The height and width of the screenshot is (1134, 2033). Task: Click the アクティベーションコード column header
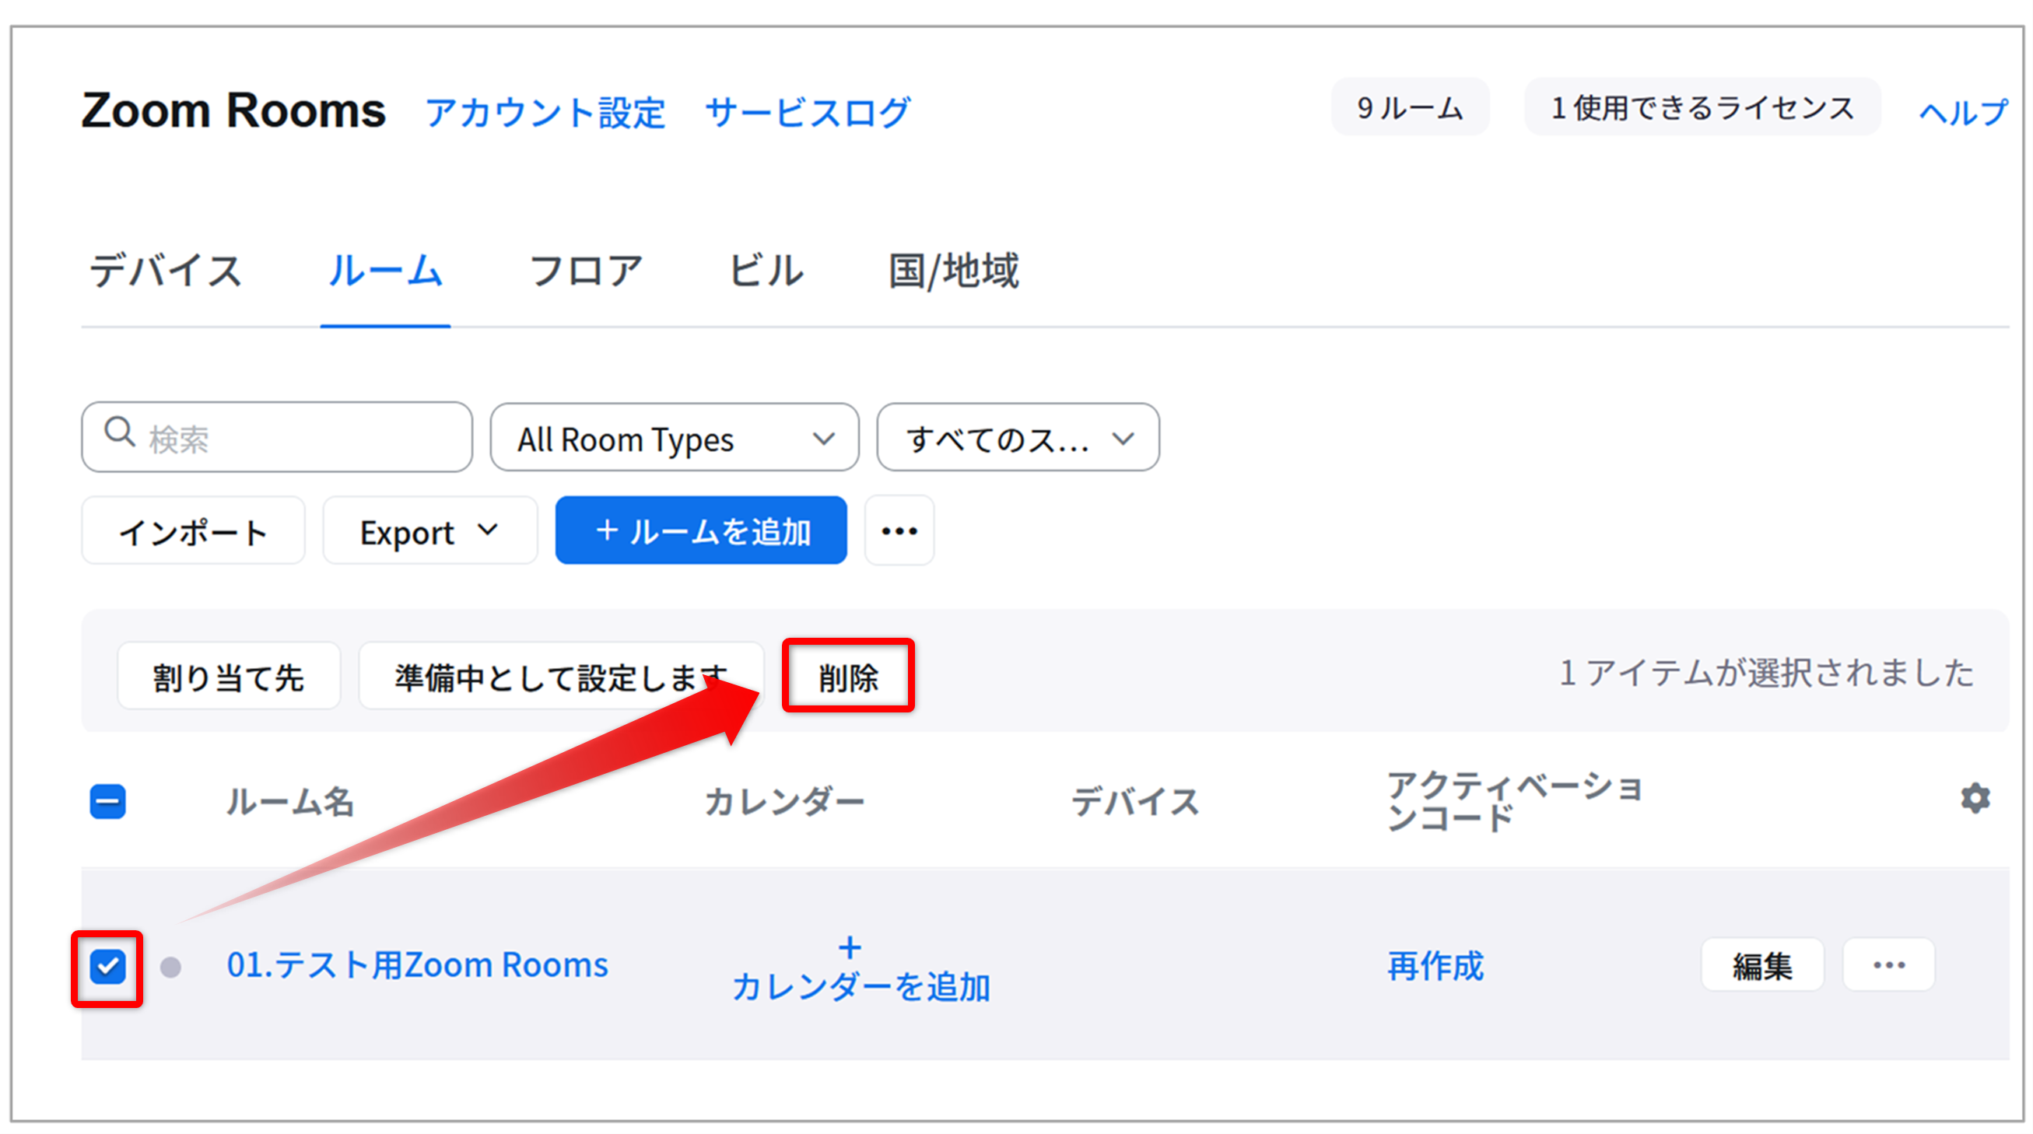[1515, 802]
